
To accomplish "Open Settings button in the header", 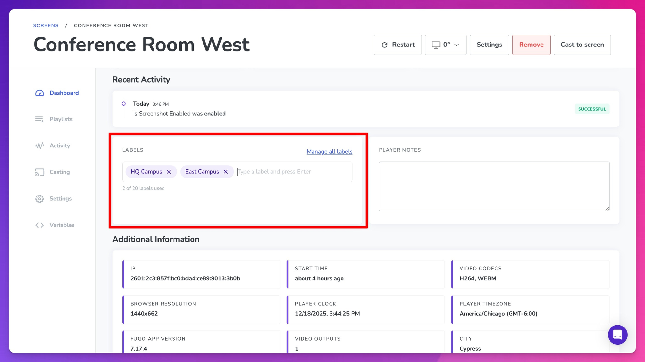I will tap(489, 45).
